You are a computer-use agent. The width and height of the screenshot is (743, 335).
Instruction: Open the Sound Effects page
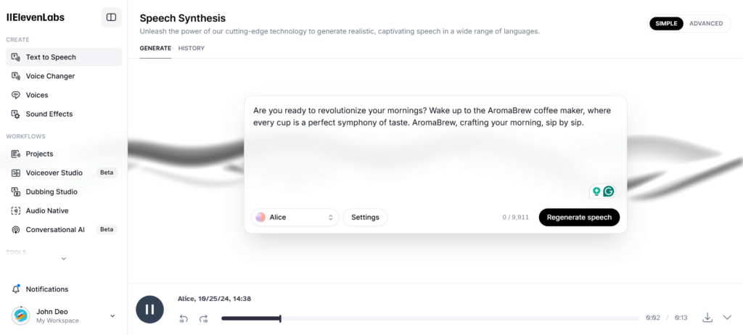49,114
